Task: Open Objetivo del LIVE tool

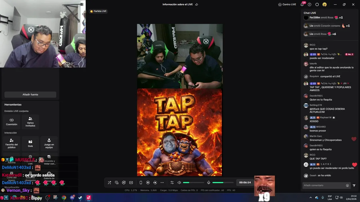Action: [x=30, y=160]
